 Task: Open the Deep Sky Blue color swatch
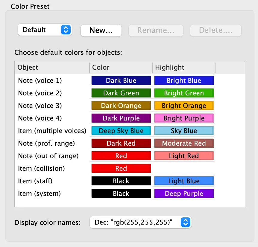click(x=121, y=131)
